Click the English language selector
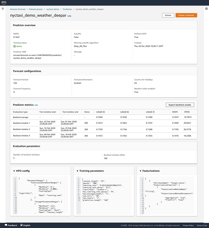Image resolution: width=209 pixels, height=228 pixels. tap(27, 225)
